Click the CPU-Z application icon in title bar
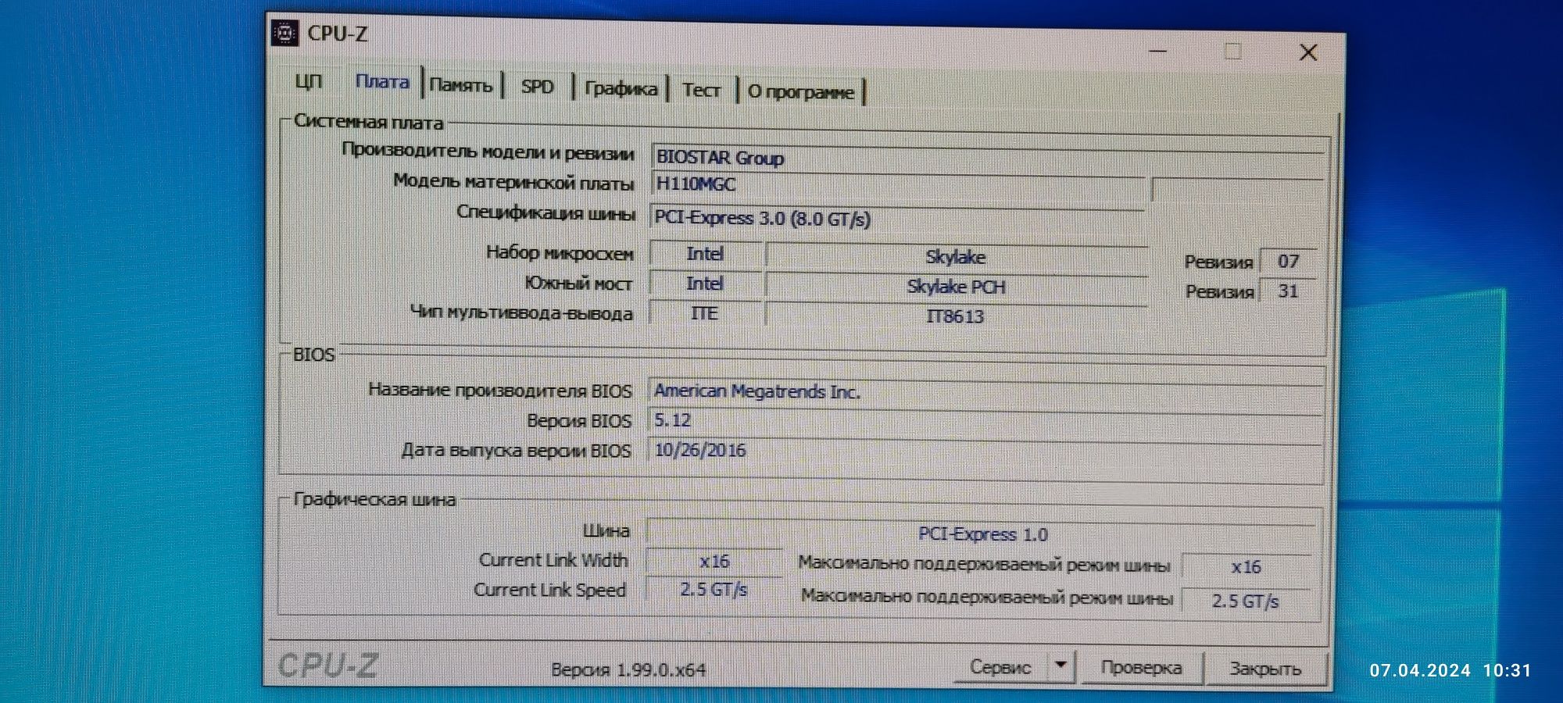1563x703 pixels. pyautogui.click(x=284, y=34)
